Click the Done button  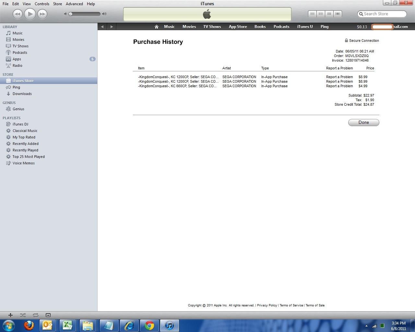[363, 123]
